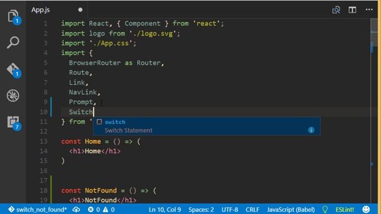Change encoding via UTF-8

pyautogui.click(x=230, y=209)
